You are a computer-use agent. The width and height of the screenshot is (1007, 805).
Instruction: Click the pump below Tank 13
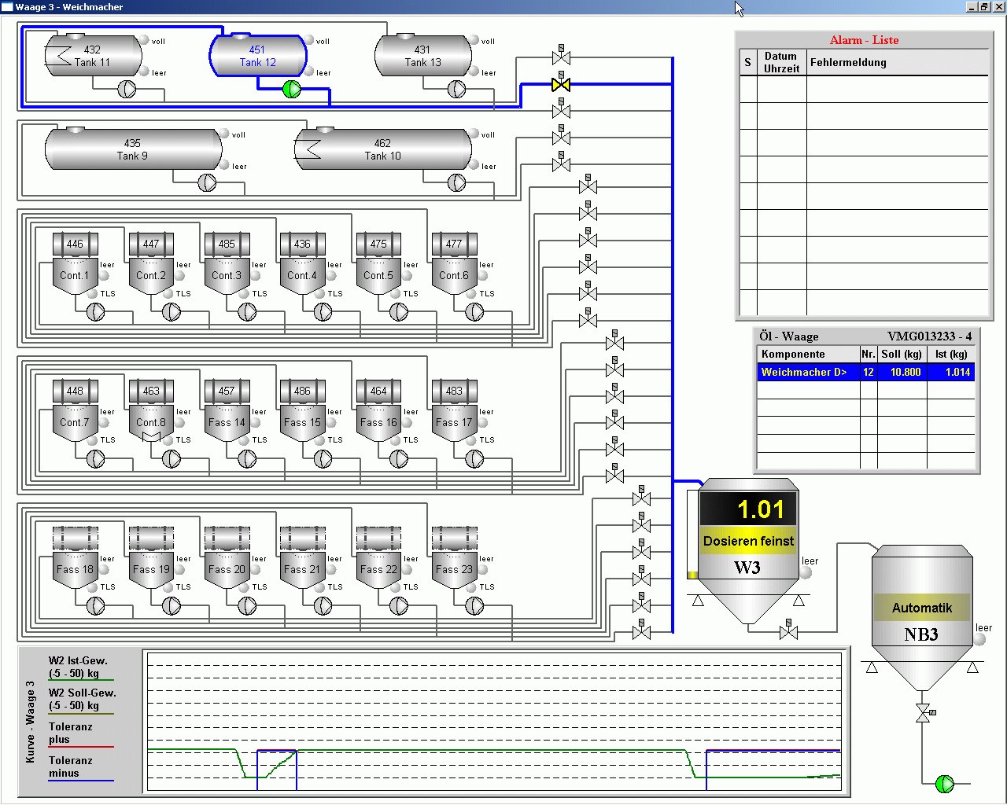click(456, 89)
